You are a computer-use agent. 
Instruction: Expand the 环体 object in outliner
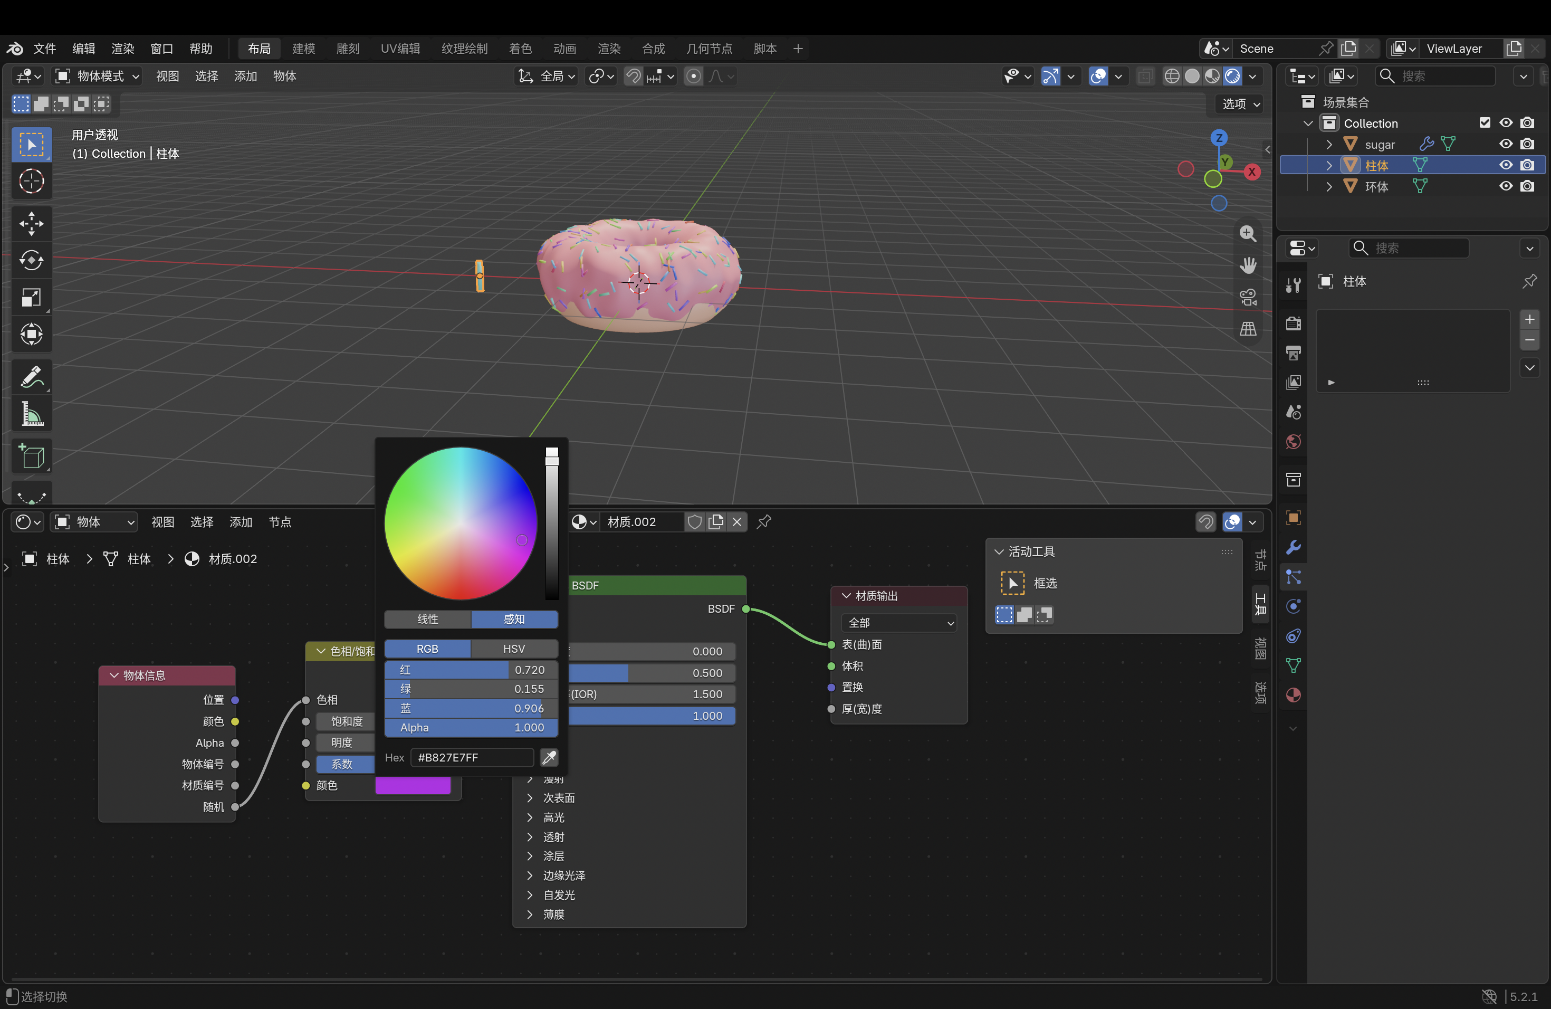tap(1329, 186)
